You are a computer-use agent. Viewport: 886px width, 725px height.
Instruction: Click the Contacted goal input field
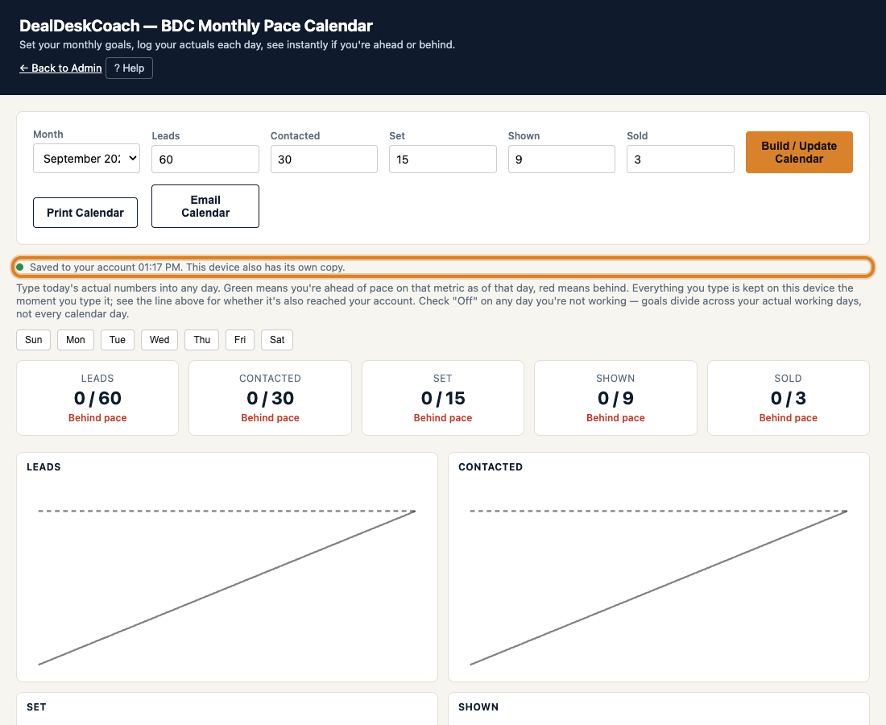tap(324, 159)
